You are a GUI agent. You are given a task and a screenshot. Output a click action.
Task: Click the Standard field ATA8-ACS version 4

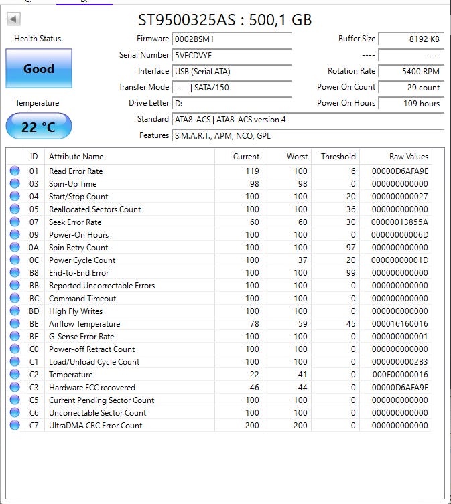308,120
